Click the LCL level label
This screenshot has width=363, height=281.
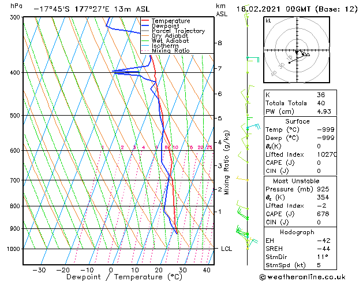coord(226,249)
